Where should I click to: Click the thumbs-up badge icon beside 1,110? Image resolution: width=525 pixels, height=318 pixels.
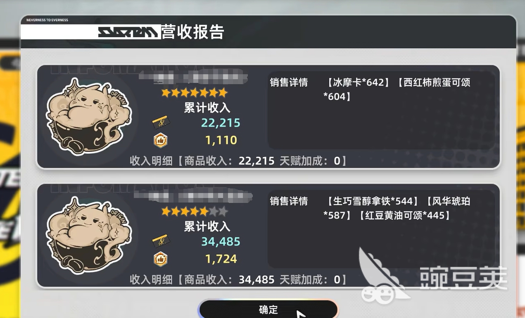tap(160, 140)
